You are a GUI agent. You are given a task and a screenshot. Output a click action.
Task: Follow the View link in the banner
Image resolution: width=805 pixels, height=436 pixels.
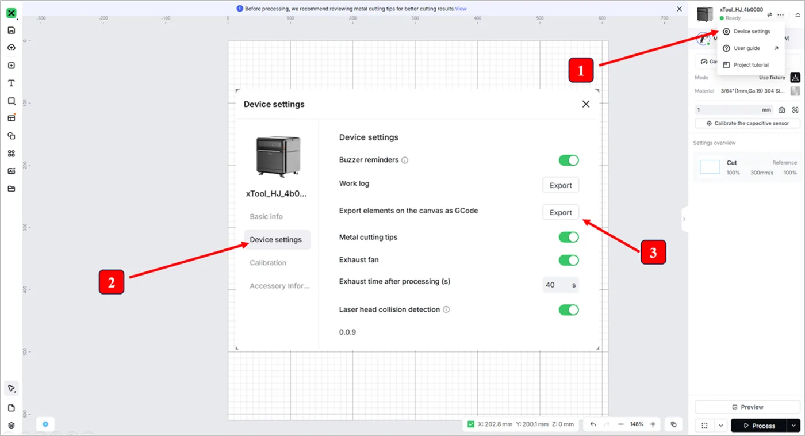(x=461, y=9)
